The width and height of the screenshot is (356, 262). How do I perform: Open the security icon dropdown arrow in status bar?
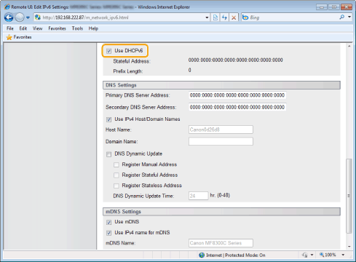click(312, 255)
